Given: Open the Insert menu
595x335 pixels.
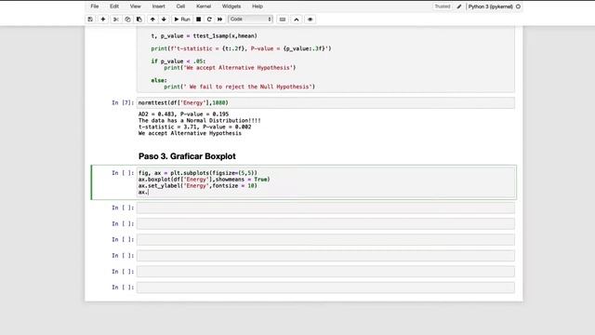Looking at the screenshot, I should 159,7.
